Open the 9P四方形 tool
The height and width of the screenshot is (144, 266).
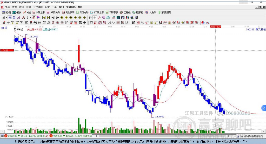(54, 12)
